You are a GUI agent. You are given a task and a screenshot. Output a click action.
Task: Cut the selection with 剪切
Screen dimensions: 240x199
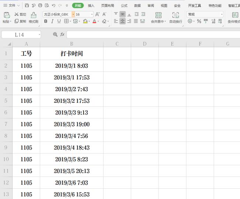tap(20, 14)
